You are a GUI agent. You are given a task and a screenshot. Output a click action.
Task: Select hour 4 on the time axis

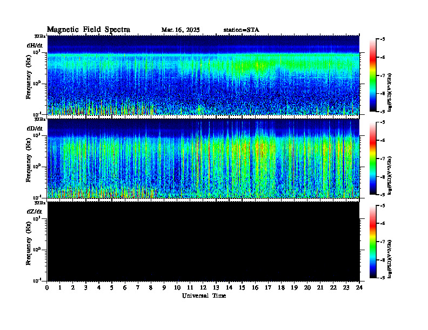pos(99,288)
